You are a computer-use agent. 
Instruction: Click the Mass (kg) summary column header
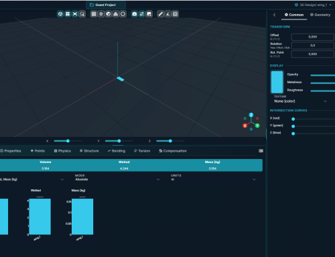[212, 162]
